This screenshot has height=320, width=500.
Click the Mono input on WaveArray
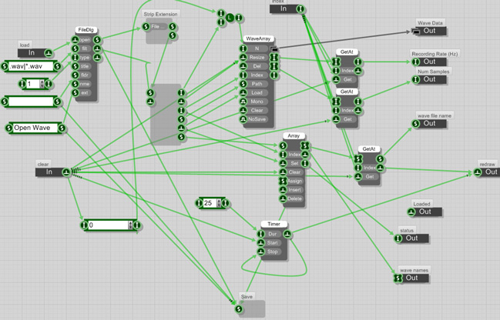pyautogui.click(x=257, y=102)
